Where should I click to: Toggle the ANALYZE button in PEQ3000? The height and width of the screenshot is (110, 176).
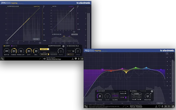160,103
